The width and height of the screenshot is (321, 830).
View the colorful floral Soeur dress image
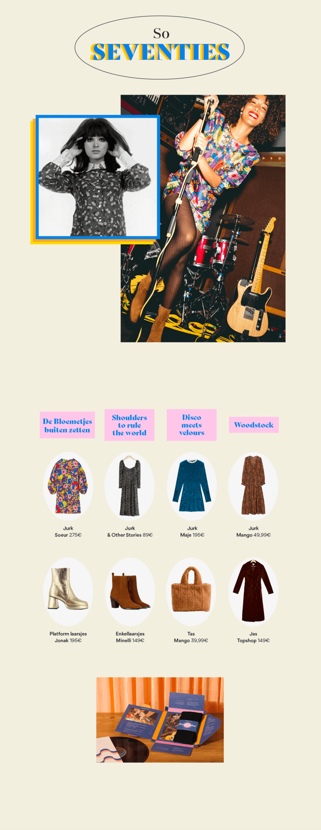68,486
